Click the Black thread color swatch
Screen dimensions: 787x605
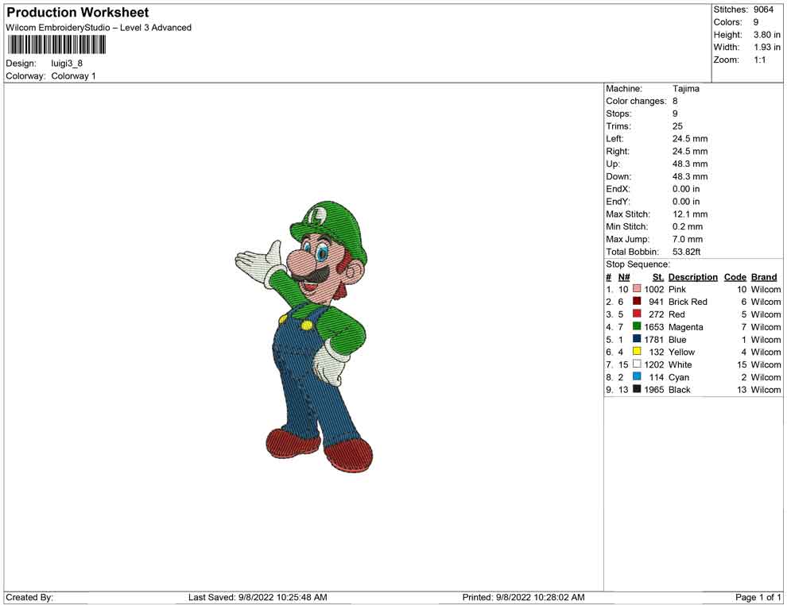pyautogui.click(x=637, y=389)
